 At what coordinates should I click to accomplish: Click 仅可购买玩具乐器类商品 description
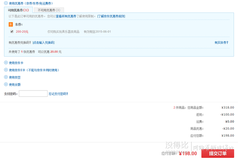(64, 31)
